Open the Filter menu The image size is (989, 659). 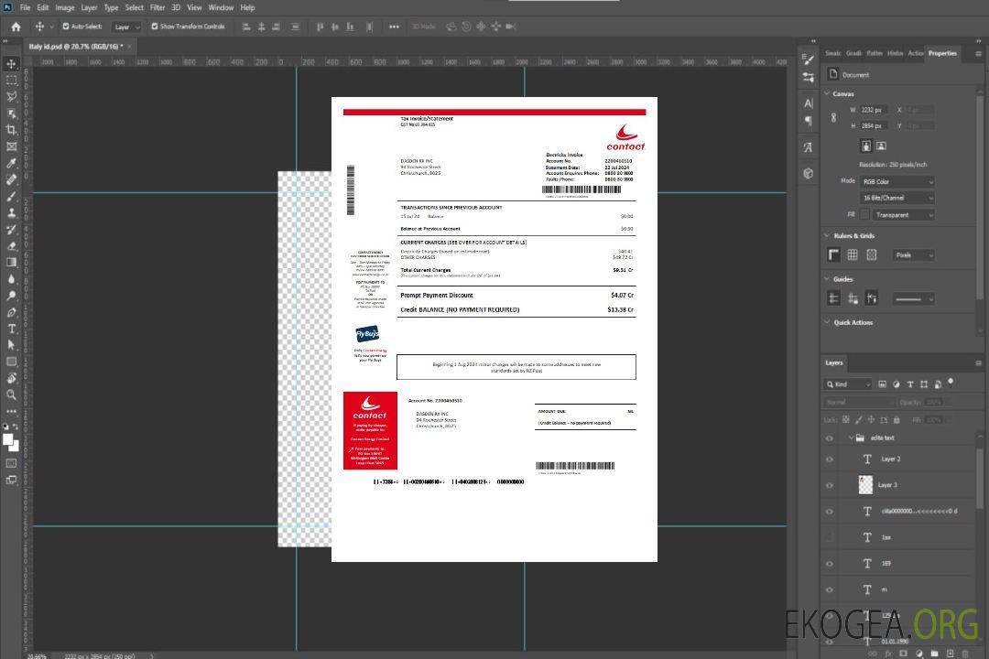(x=158, y=7)
